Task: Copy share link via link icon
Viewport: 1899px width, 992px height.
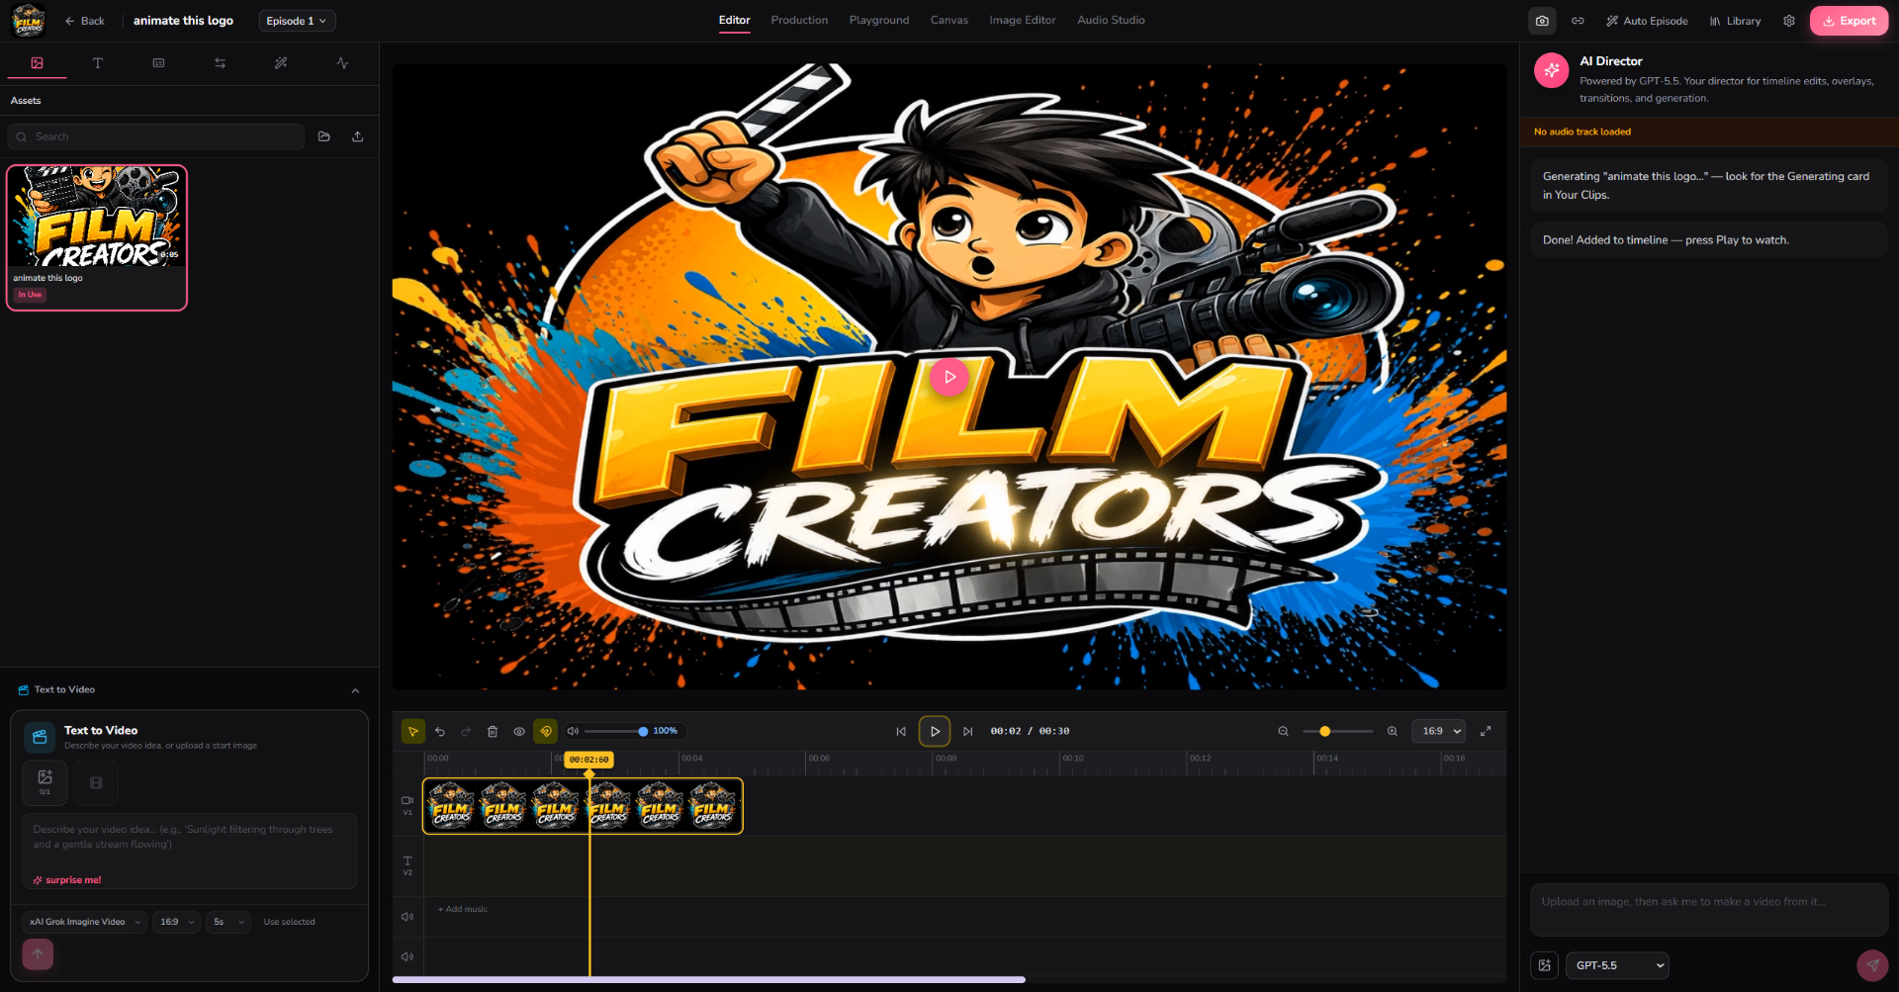Action: [x=1579, y=21]
